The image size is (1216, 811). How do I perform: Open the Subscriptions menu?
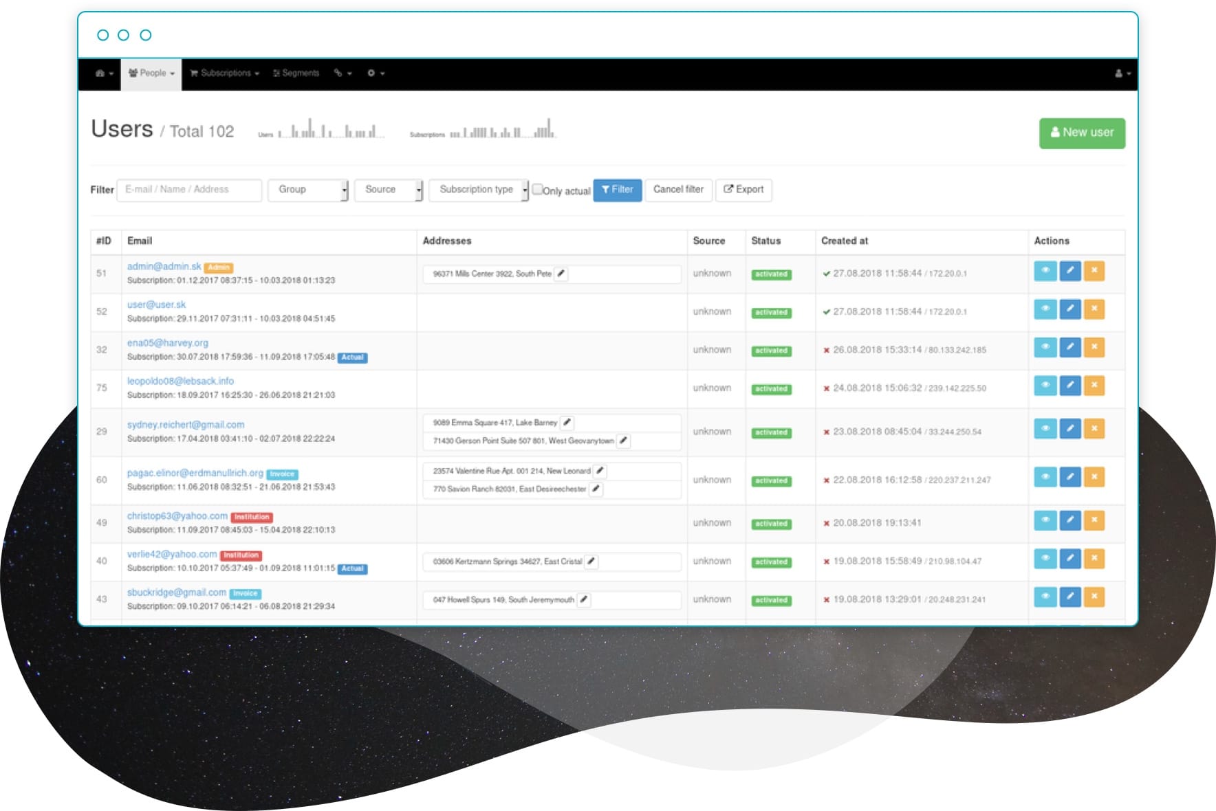point(224,73)
